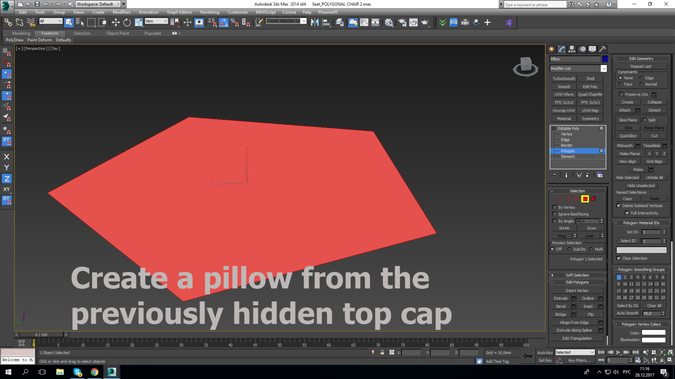Open the Selected key filter dropdown
Screen dimensions: 675x379
(575, 352)
